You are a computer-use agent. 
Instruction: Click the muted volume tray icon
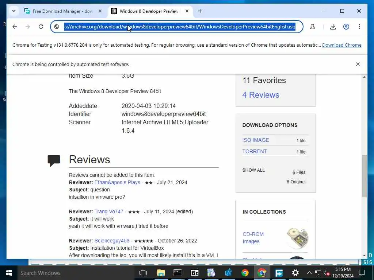coord(327,273)
